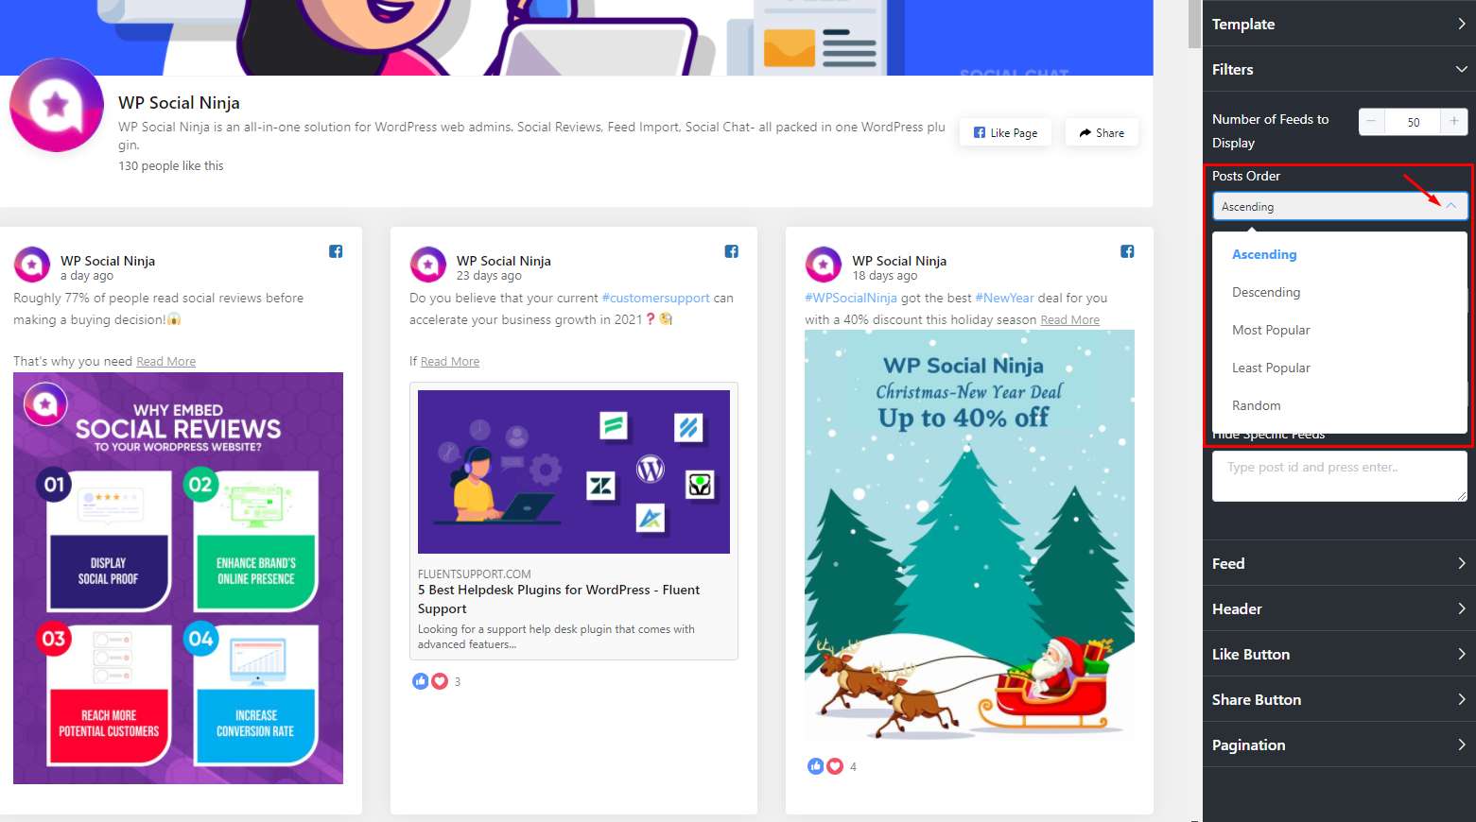This screenshot has height=822, width=1476.
Task: Click the '18 days ago' timestamp
Action: pos(885,276)
